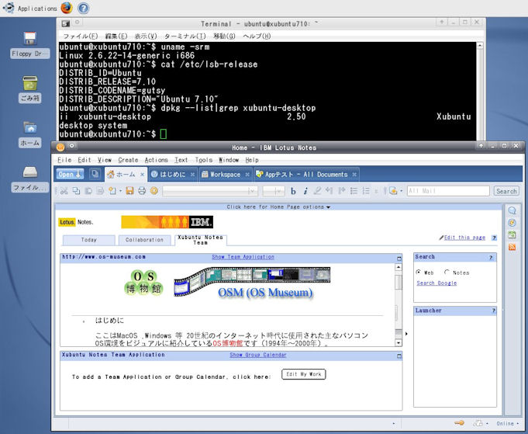Open the File menu in Lotus Notes
The height and width of the screenshot is (434, 528).
tap(64, 160)
